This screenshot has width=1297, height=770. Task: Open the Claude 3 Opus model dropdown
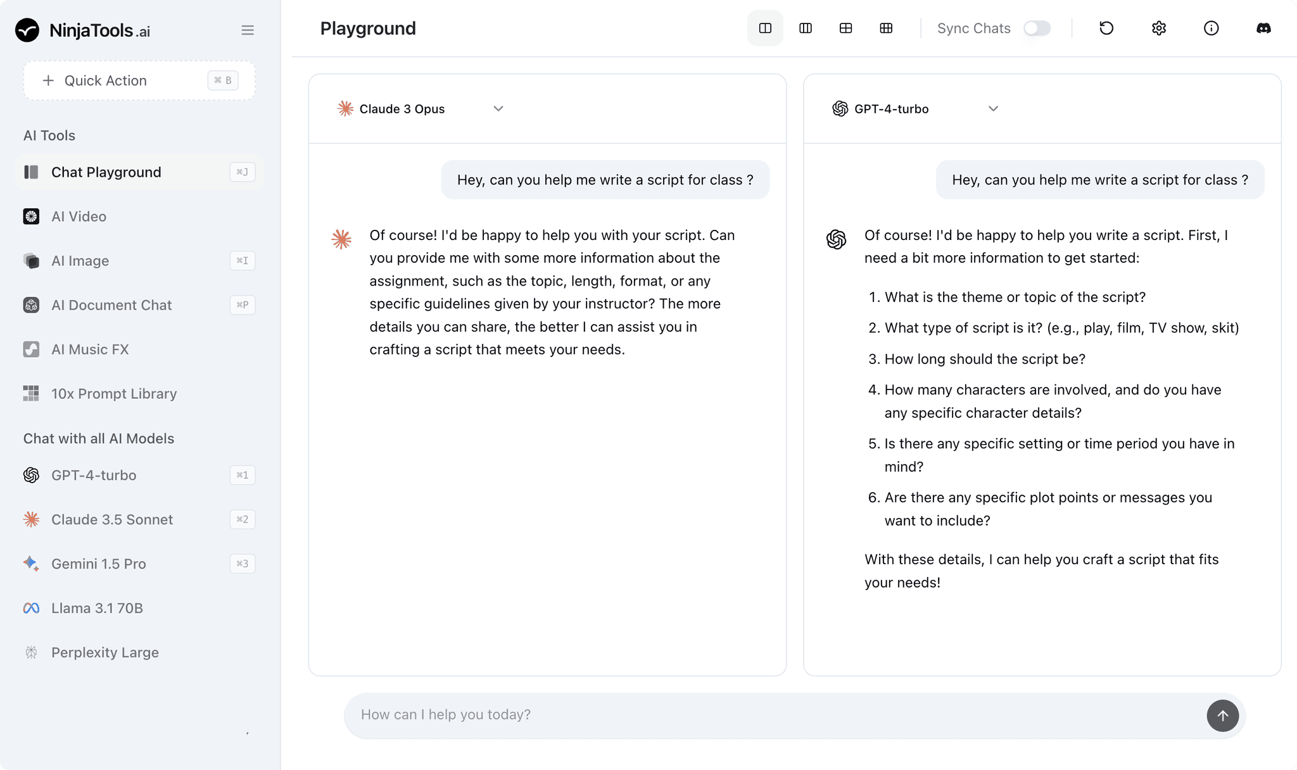(498, 108)
